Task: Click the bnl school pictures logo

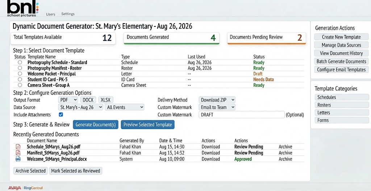Action: [23, 8]
